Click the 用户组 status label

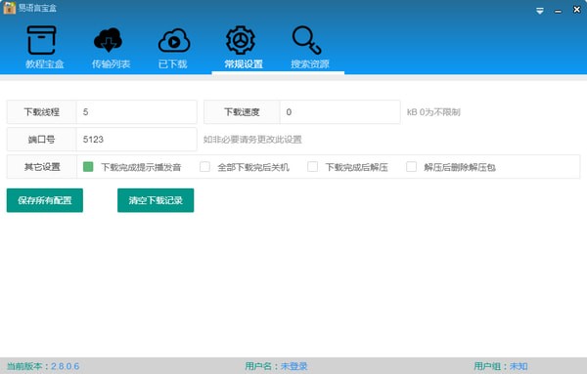[x=487, y=366]
